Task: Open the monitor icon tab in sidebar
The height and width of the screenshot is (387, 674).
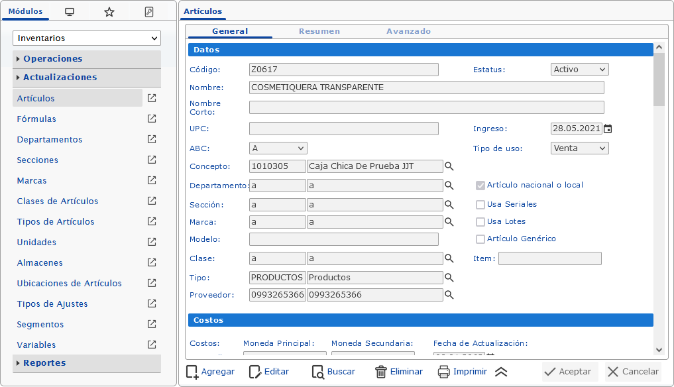Action: (69, 12)
